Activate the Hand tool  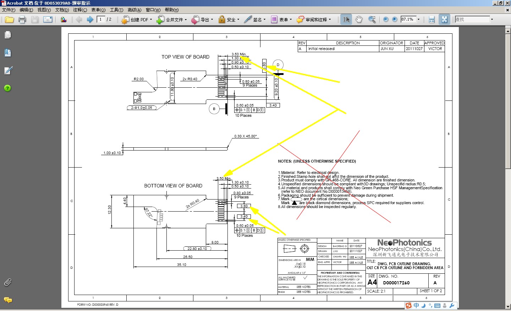(359, 20)
